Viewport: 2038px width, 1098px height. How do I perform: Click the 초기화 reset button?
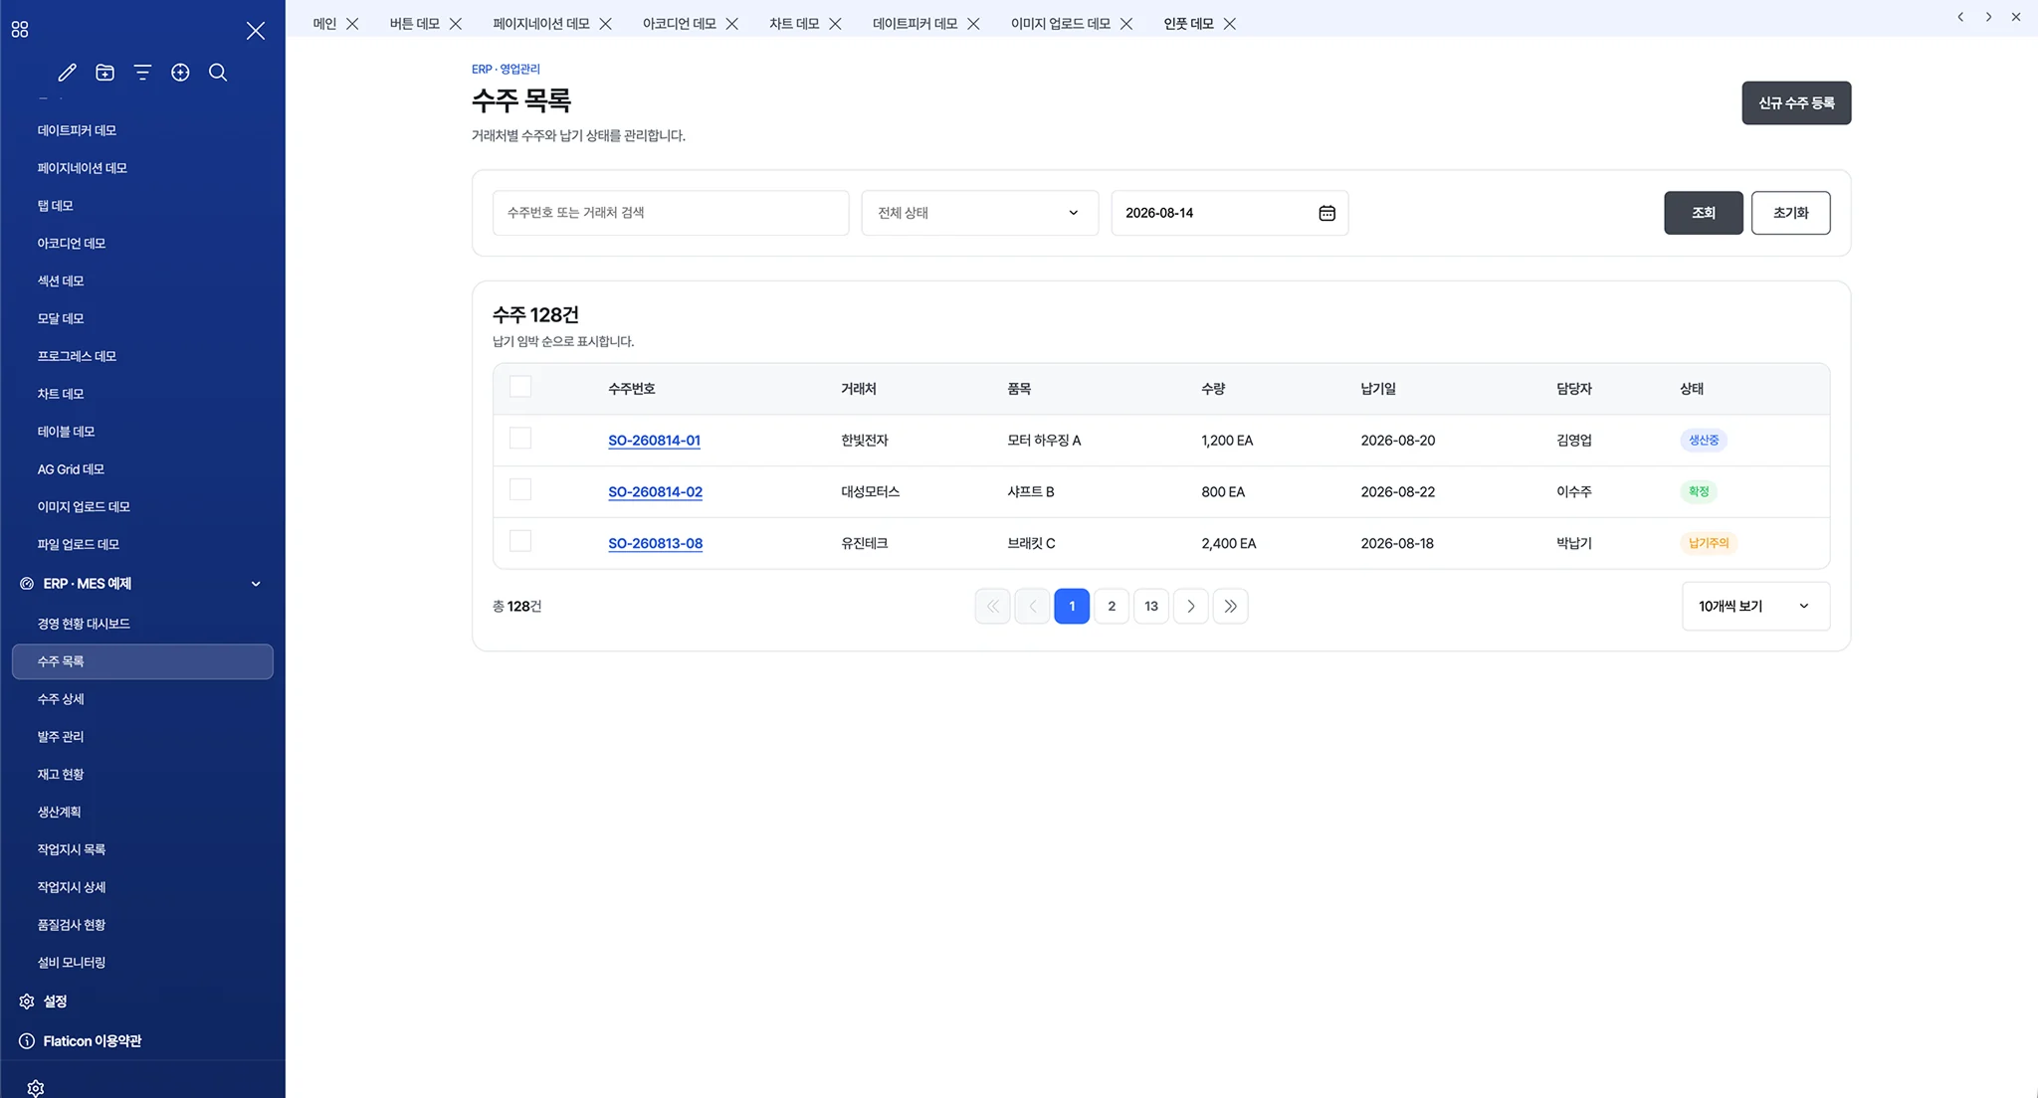tap(1790, 213)
